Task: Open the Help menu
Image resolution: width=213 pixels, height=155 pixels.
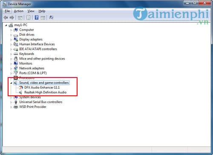Action: pos(42,11)
